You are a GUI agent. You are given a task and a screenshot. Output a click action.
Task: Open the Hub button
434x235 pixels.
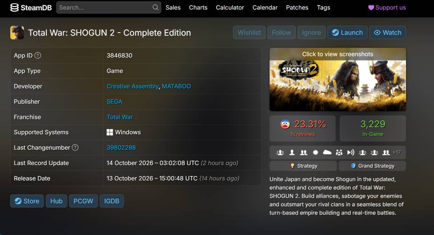56,201
